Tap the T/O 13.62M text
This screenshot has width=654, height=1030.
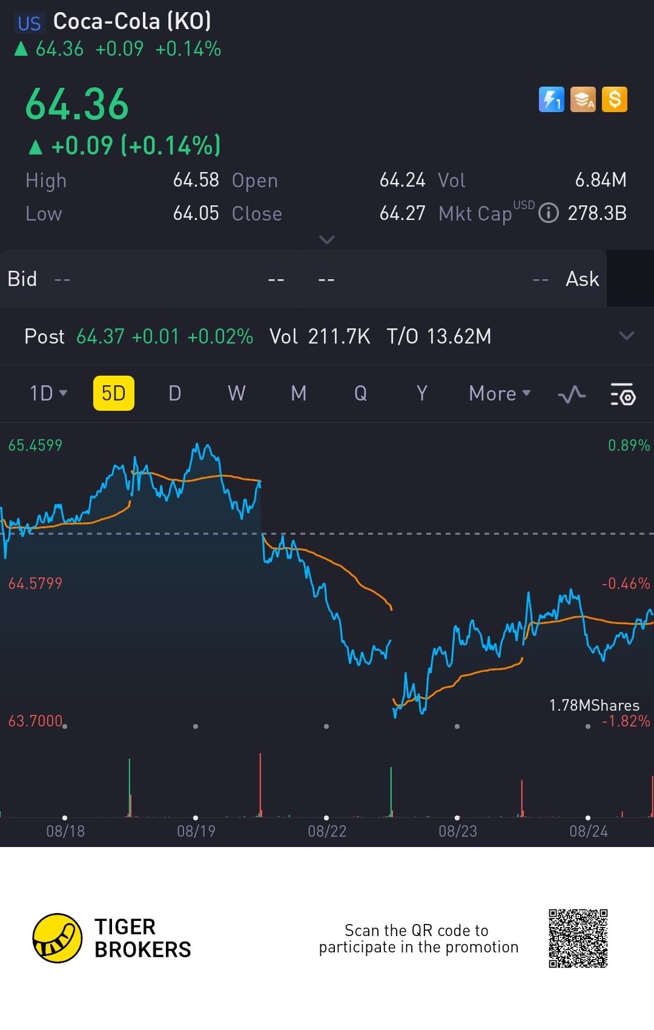click(439, 336)
